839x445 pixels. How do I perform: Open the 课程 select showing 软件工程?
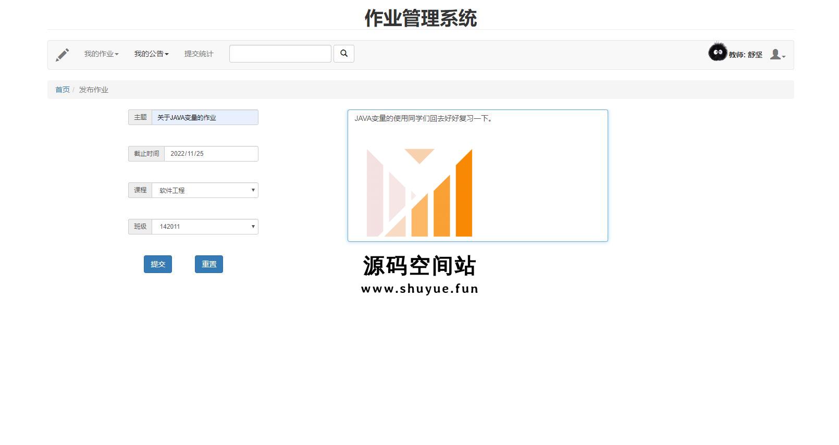click(205, 190)
